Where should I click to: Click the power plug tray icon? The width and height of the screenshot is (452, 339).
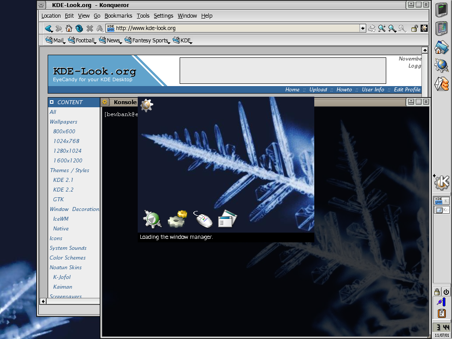pos(441,302)
